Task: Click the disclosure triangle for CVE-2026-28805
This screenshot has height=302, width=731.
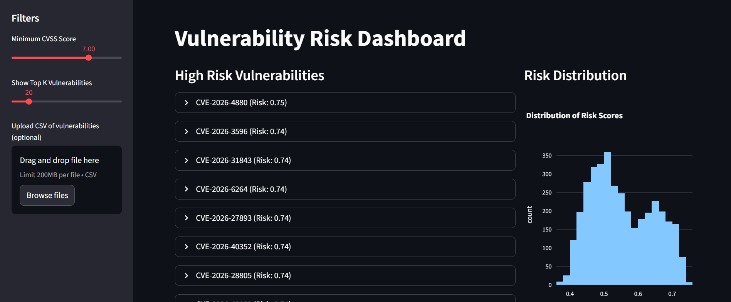Action: pos(187,275)
